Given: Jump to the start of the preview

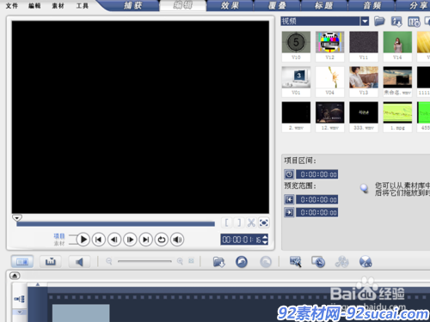Looking at the screenshot, I should click(99, 240).
